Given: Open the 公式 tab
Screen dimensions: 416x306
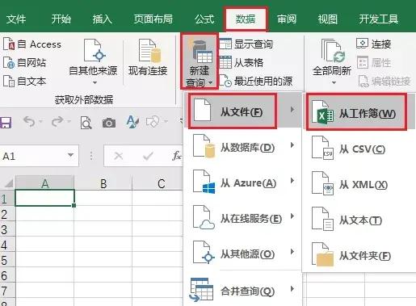Looking at the screenshot, I should click(204, 19).
